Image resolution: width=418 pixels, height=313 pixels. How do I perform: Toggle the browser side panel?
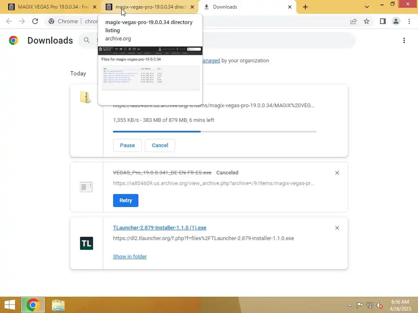point(383,21)
